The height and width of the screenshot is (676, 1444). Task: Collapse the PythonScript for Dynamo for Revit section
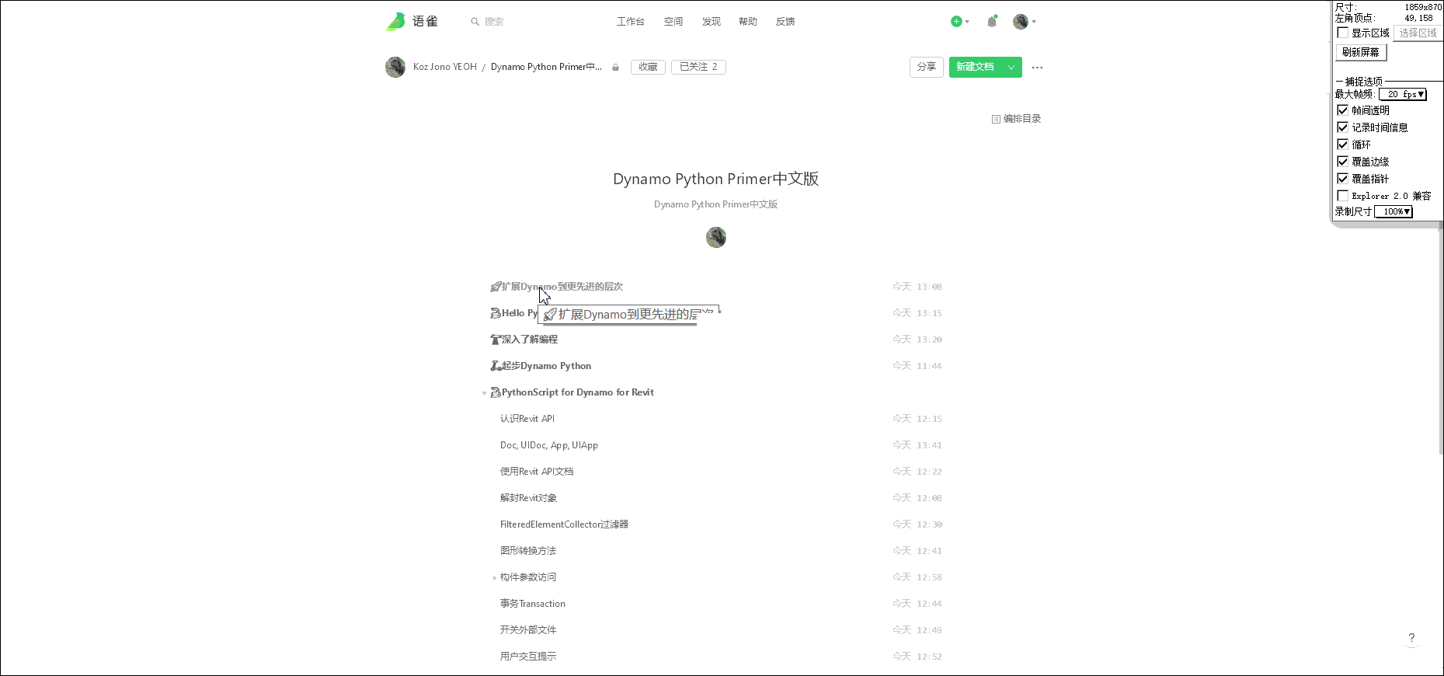click(x=484, y=393)
